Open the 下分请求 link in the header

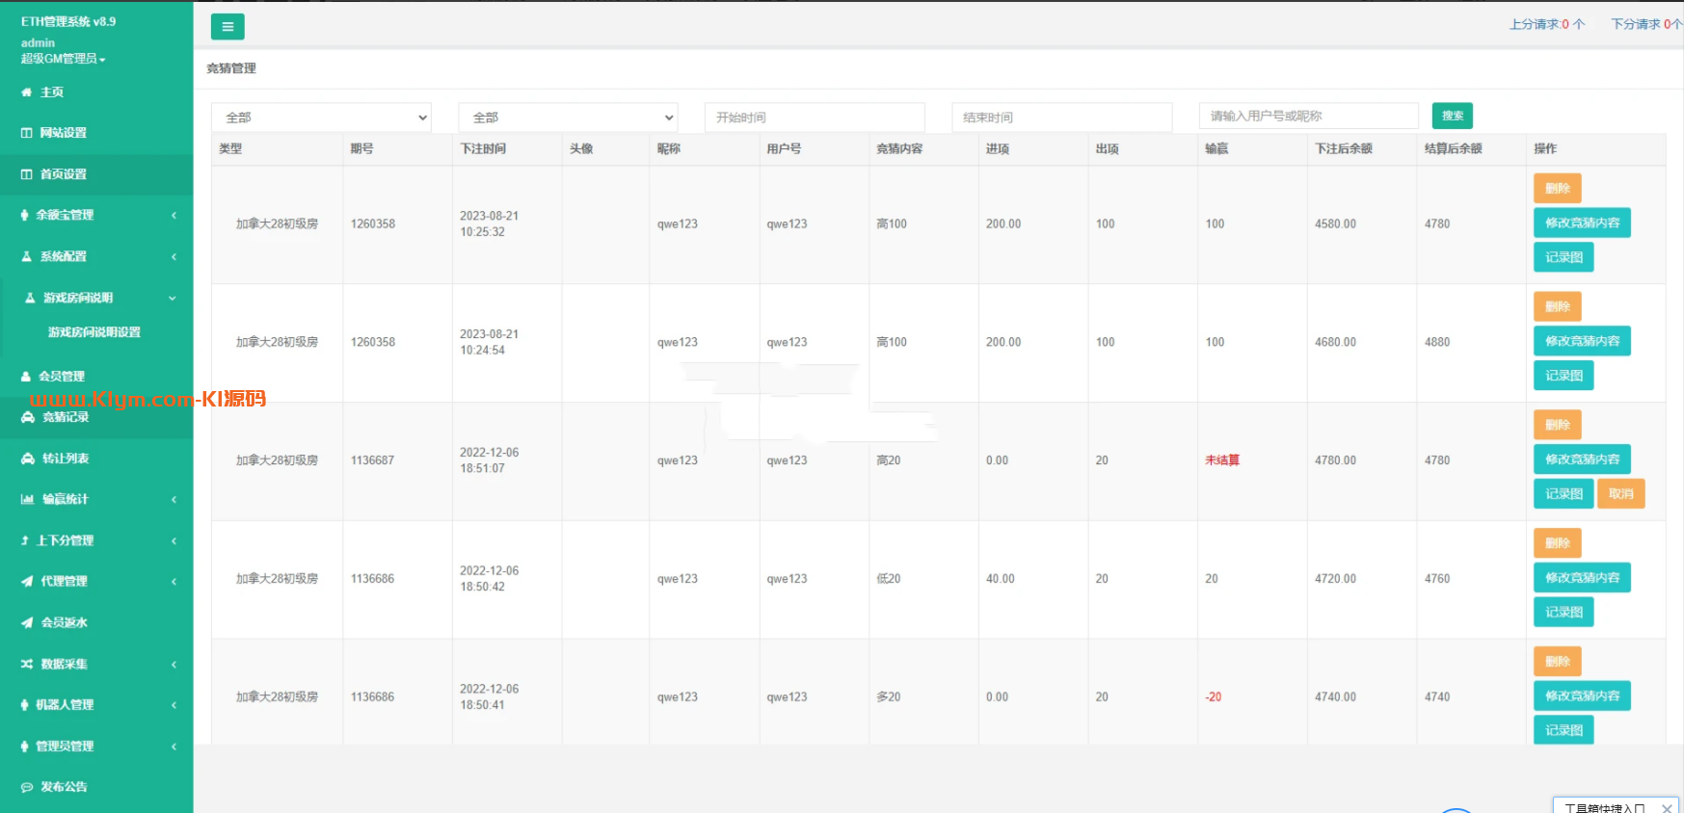[1646, 24]
